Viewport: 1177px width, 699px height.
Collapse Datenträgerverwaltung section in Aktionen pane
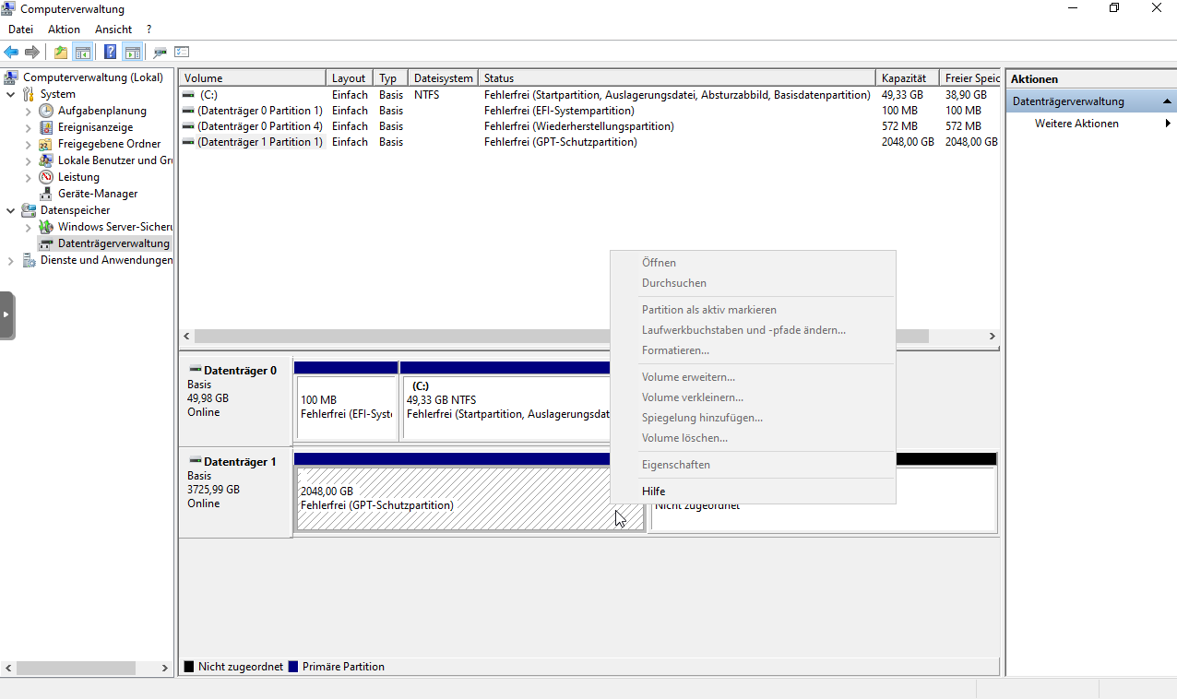(1167, 101)
